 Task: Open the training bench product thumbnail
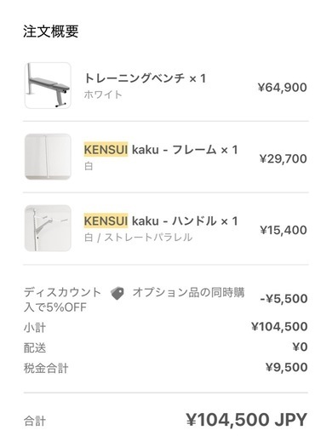pos(48,85)
